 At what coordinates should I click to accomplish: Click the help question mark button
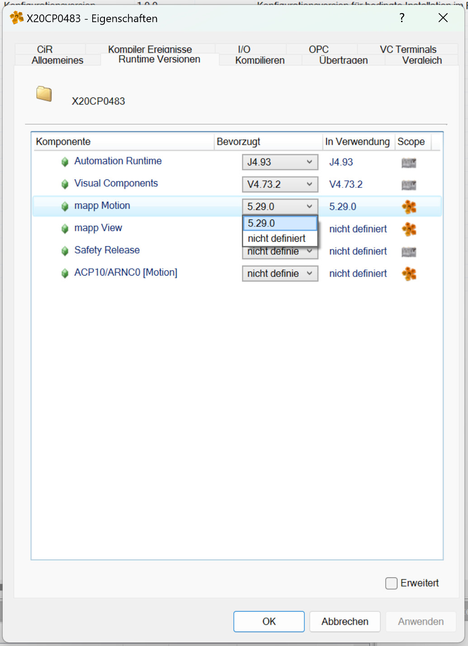tap(402, 18)
